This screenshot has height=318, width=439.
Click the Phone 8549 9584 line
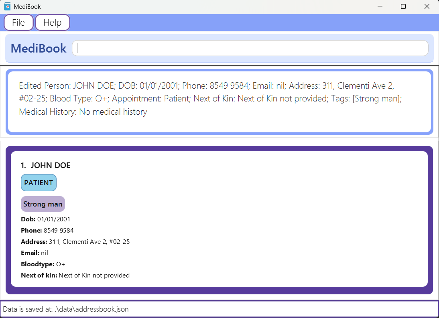click(47, 231)
